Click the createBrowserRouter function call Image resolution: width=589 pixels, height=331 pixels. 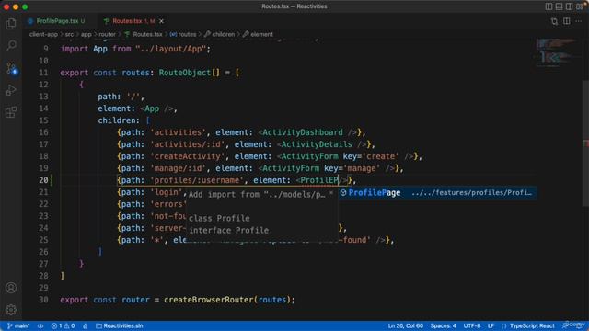210,300
